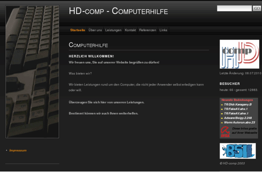Click bug icon next to TR/FakeAV.ahw.1
The width and height of the screenshot is (262, 196).
(x=222, y=114)
